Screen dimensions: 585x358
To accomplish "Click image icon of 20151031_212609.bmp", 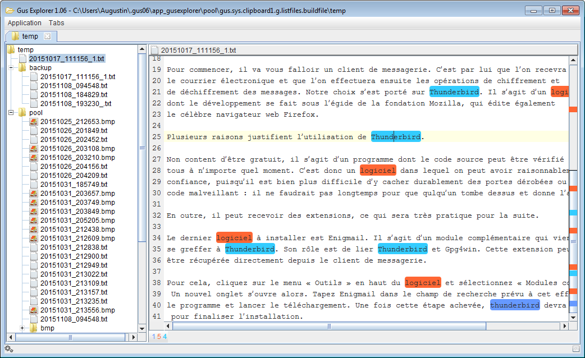I will (34, 238).
